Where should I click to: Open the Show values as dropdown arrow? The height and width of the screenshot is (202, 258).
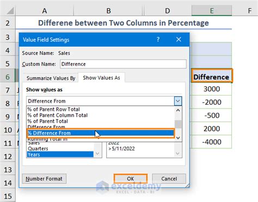178,101
